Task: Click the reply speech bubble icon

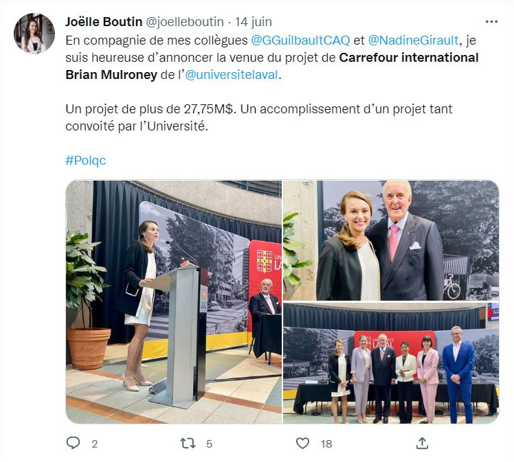Action: pos(73,443)
